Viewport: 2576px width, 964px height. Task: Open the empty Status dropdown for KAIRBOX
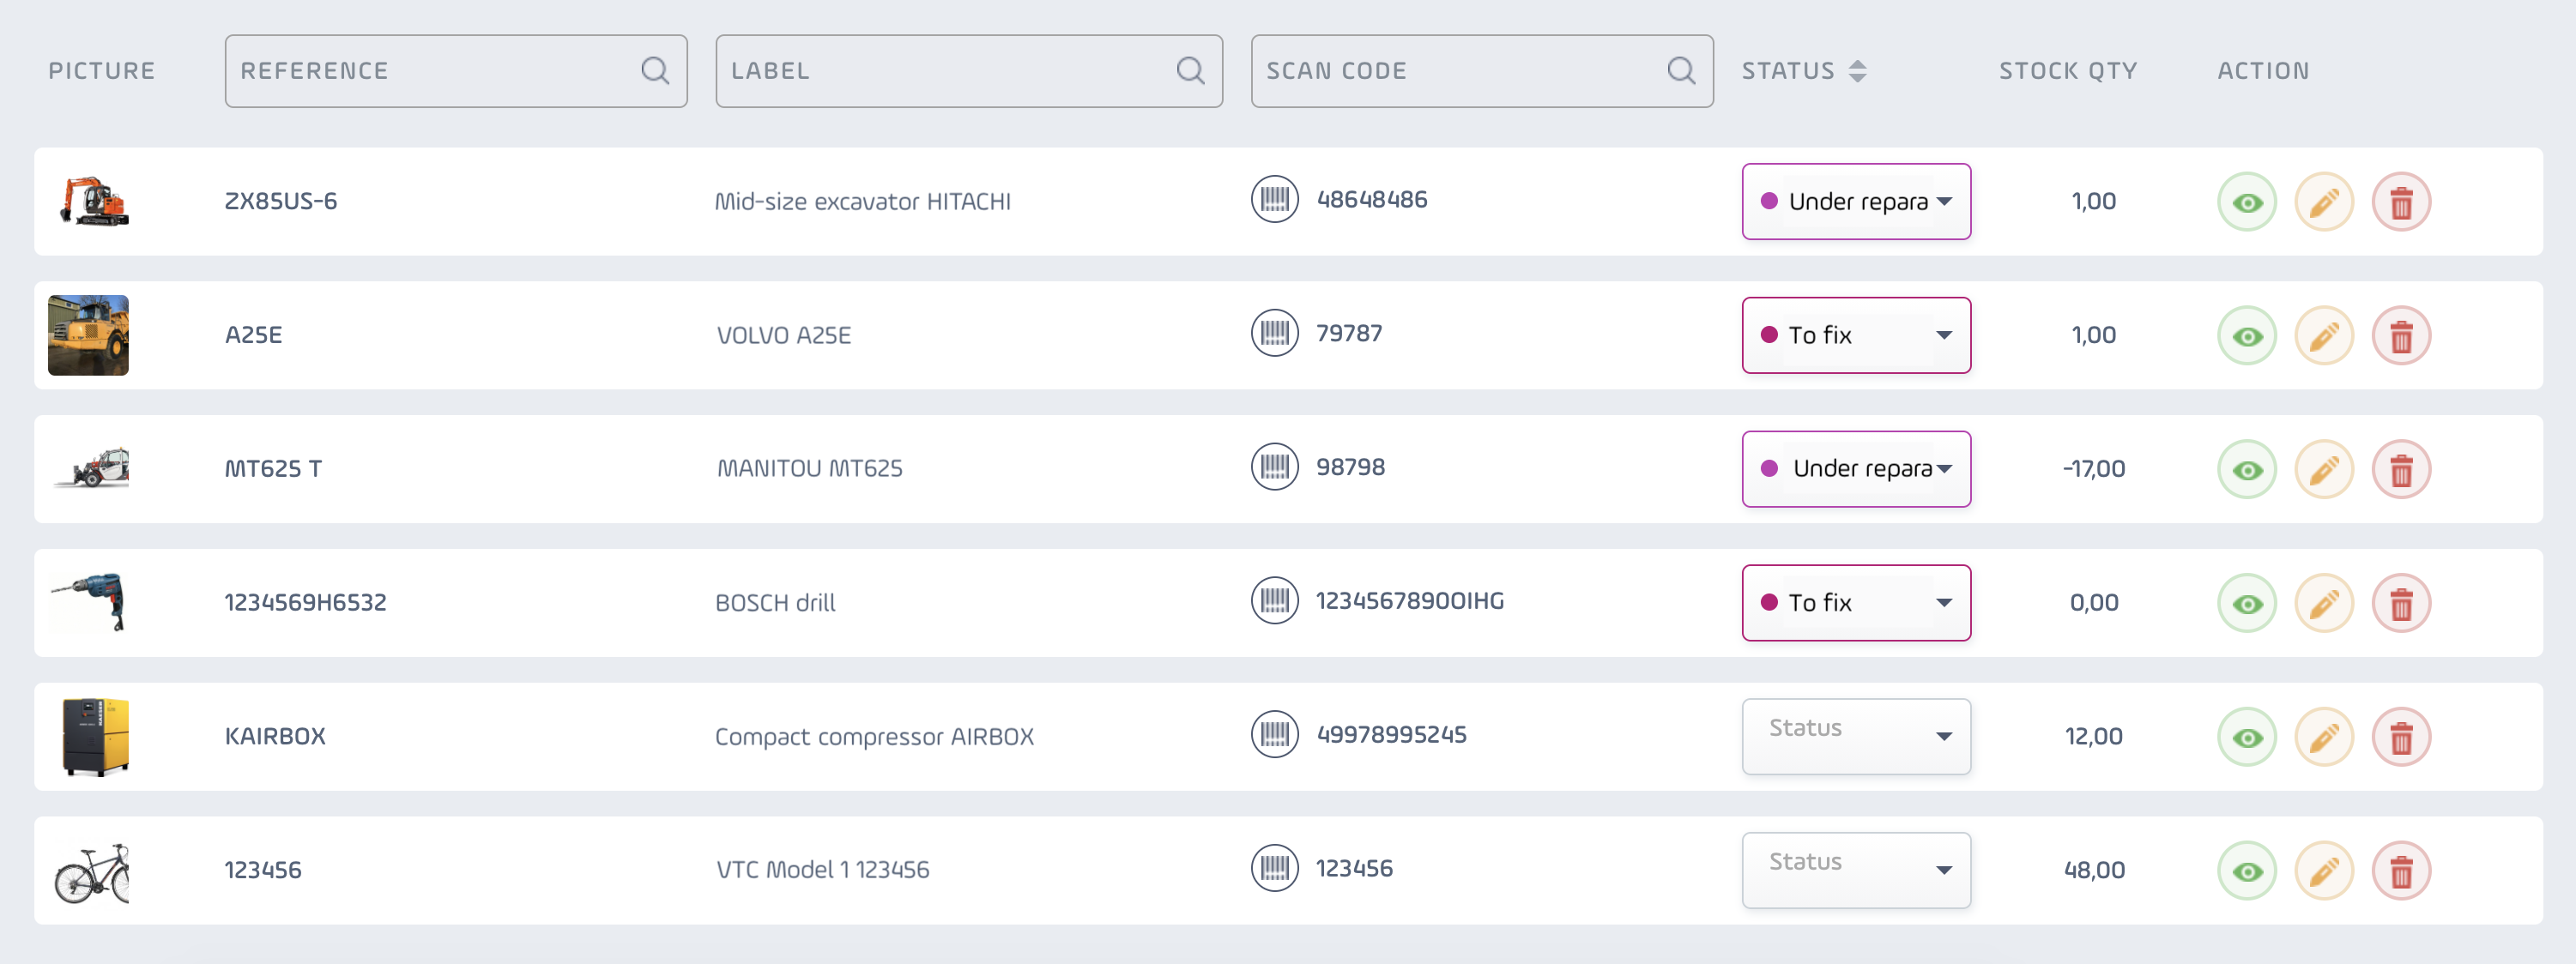tap(1856, 737)
